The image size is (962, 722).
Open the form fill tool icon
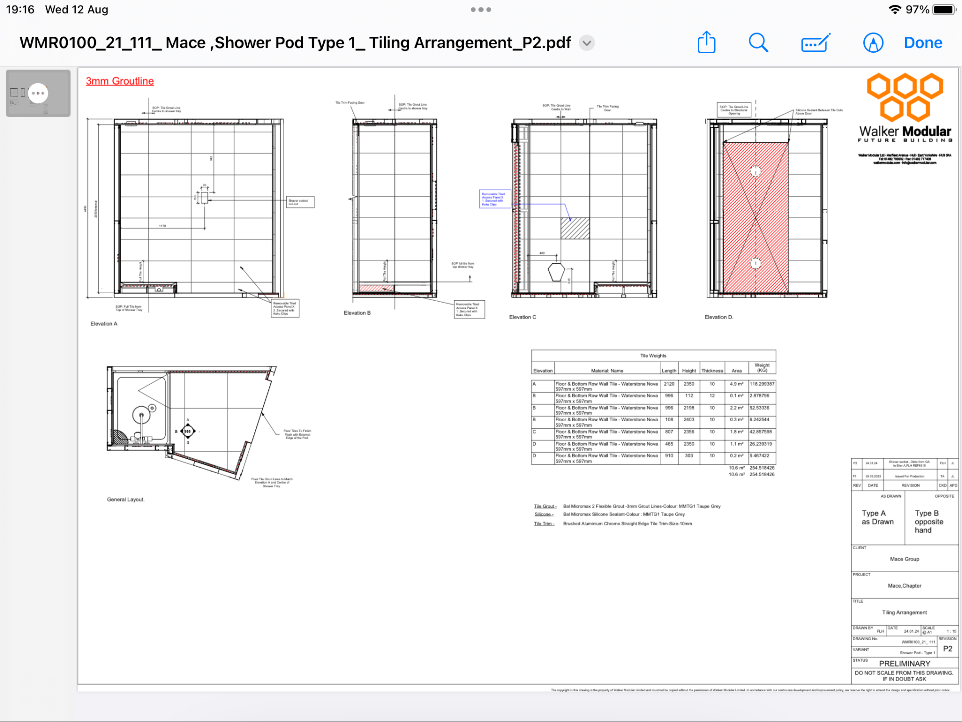click(x=815, y=43)
